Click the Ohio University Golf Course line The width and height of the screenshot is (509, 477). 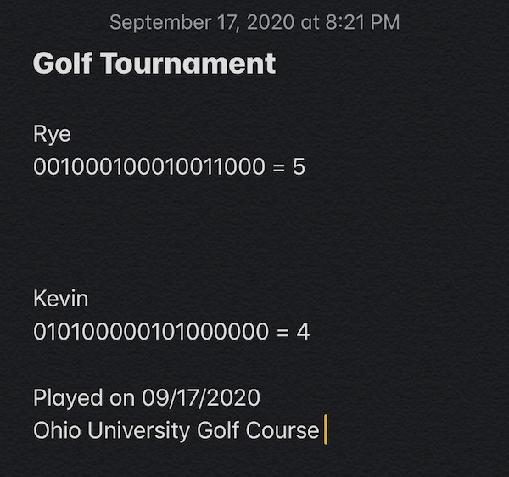tap(176, 430)
